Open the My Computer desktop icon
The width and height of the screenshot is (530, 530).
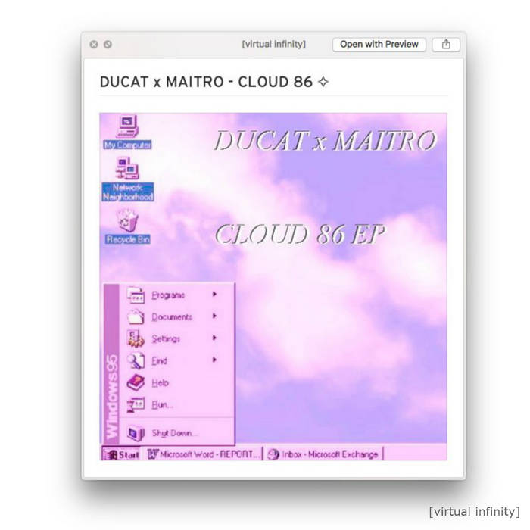(126, 126)
